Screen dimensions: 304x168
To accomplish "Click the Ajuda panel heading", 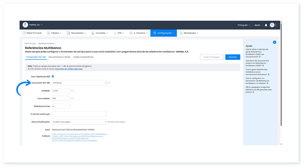I will click(249, 46).
